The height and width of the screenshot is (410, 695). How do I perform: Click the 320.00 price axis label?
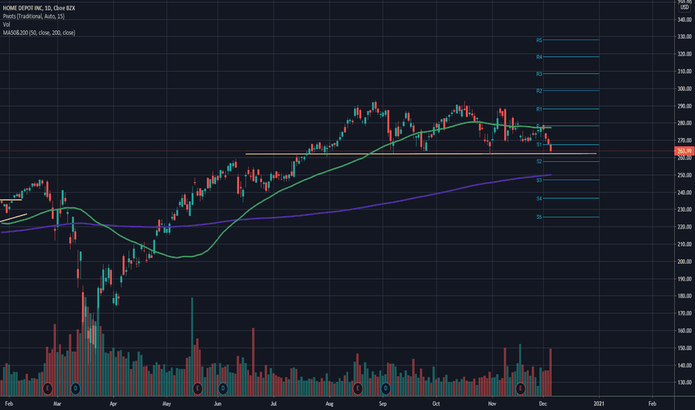click(x=685, y=54)
